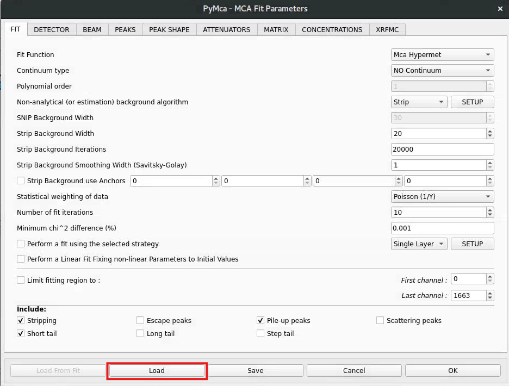Enable Linear Fit Fixing non-linear Parameters
Screen dimensions: 509x386
pos(21,259)
